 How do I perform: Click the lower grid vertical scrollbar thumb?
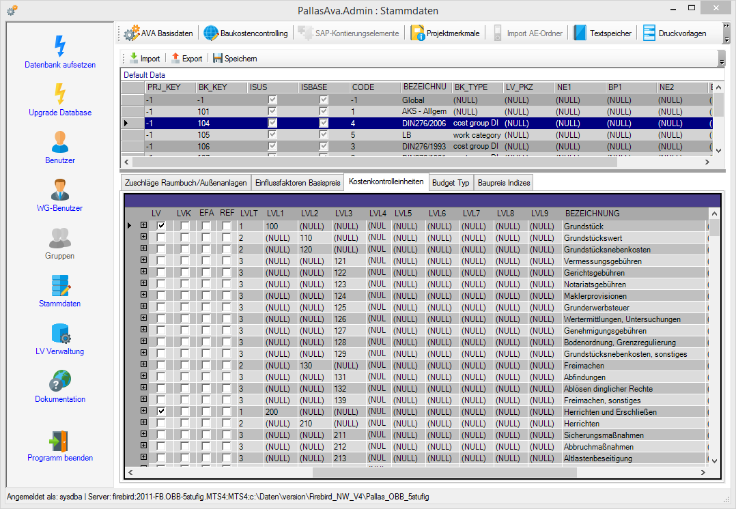pos(714,227)
